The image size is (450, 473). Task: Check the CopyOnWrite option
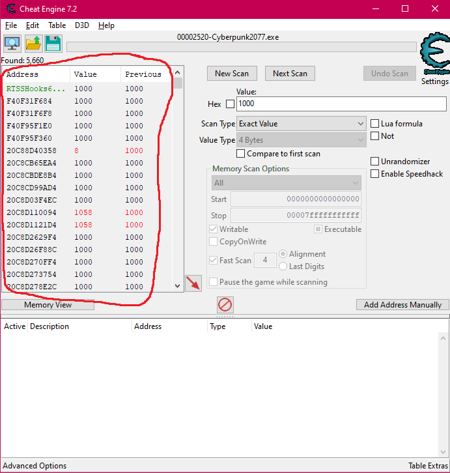click(x=213, y=242)
